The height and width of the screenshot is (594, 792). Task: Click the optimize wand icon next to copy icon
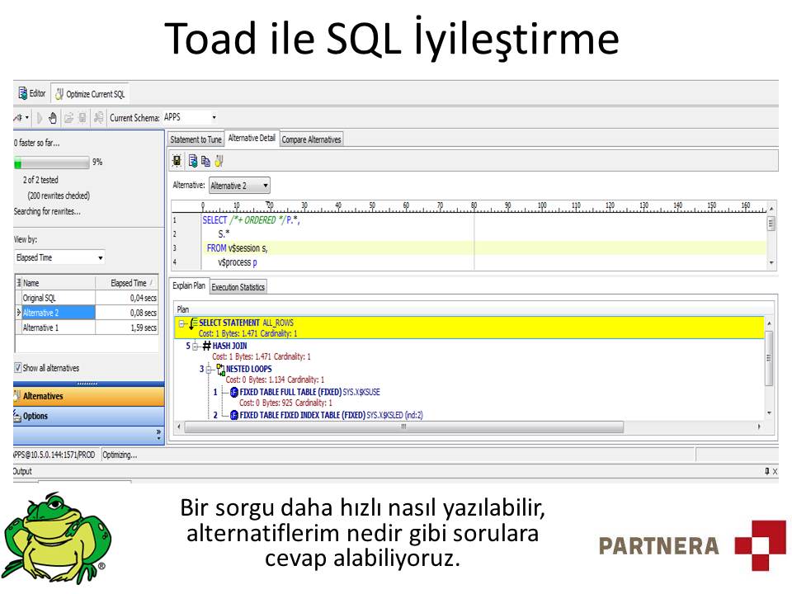[x=217, y=162]
